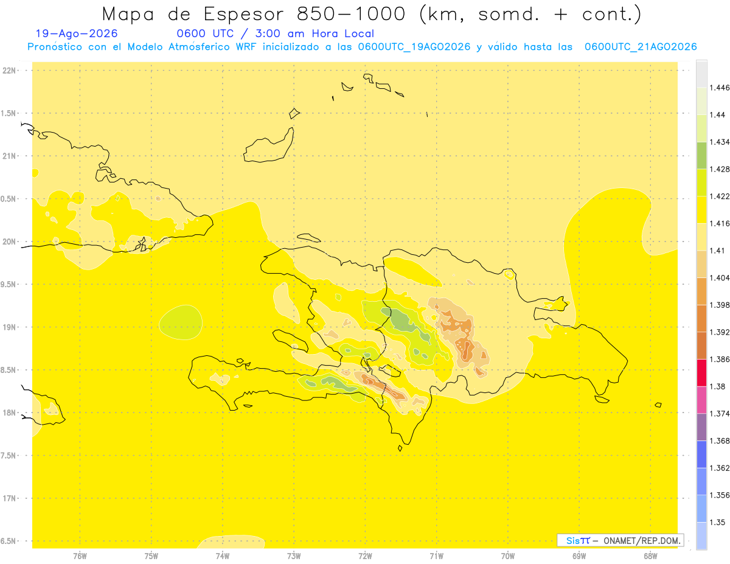730x564 pixels.
Task: Click the longitude label "69W"
Action: click(x=579, y=555)
